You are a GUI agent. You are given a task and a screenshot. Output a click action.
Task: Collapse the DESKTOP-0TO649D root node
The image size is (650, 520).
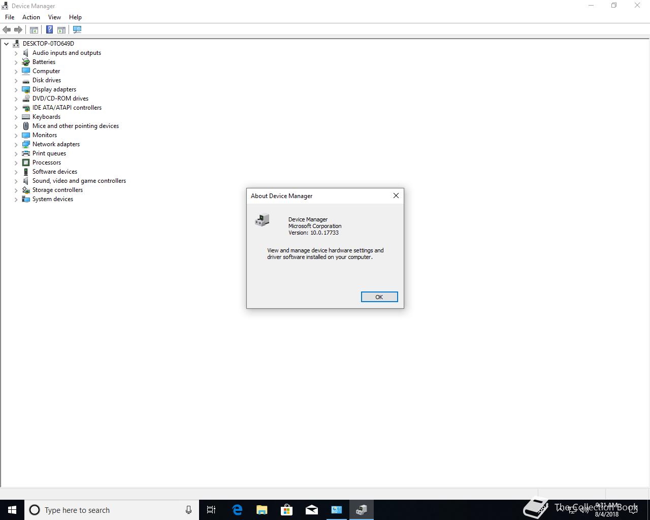tap(7, 44)
